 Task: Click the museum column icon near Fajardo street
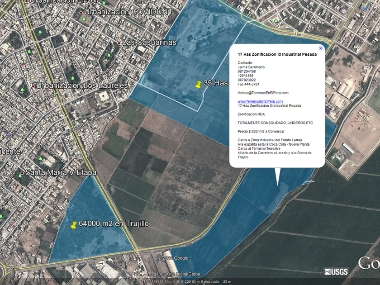pyautogui.click(x=15, y=184)
